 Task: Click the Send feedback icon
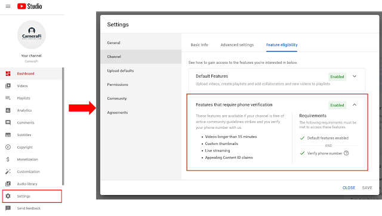8,208
